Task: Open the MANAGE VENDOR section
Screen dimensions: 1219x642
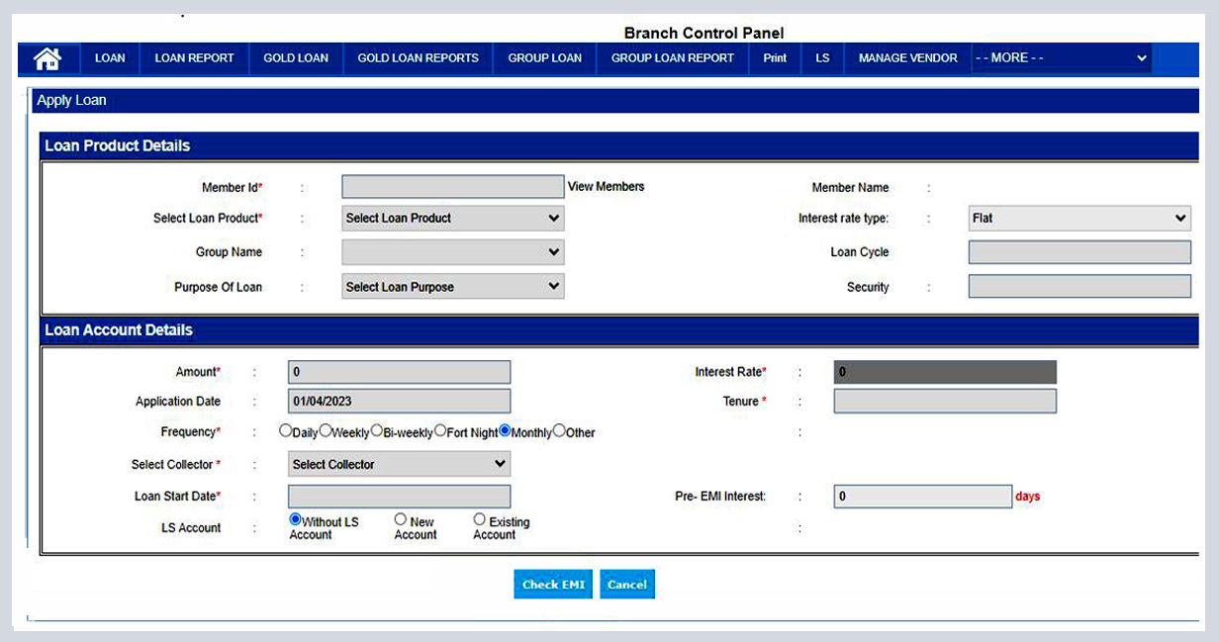Action: (x=907, y=58)
